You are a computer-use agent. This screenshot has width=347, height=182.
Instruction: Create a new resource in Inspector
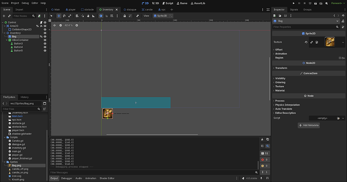[274, 16]
